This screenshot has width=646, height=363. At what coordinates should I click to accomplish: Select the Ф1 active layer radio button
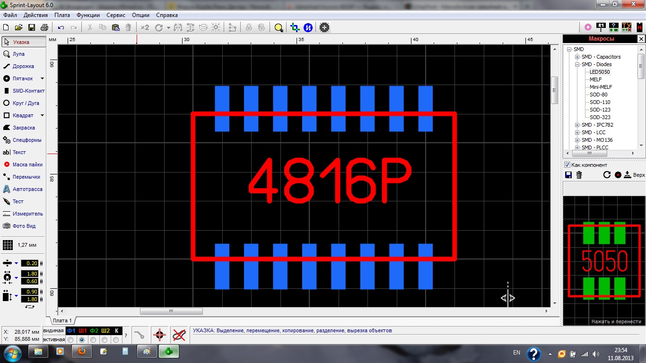70,339
